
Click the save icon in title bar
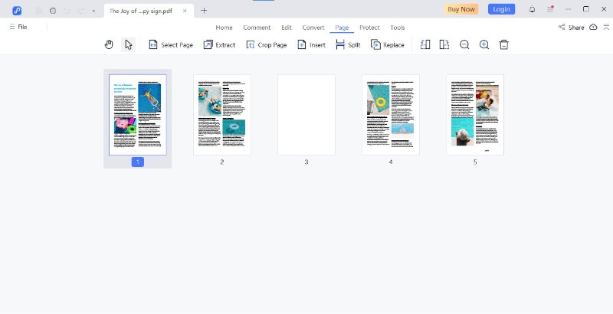click(x=39, y=11)
